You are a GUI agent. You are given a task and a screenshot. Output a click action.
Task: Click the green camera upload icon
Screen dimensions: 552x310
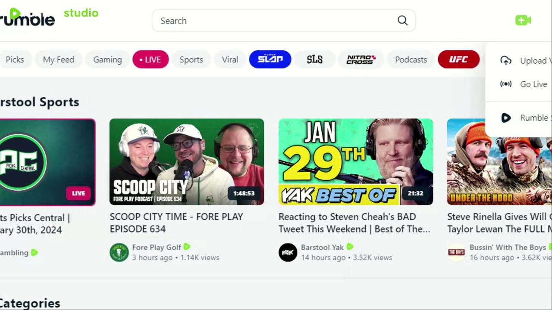[x=523, y=20]
